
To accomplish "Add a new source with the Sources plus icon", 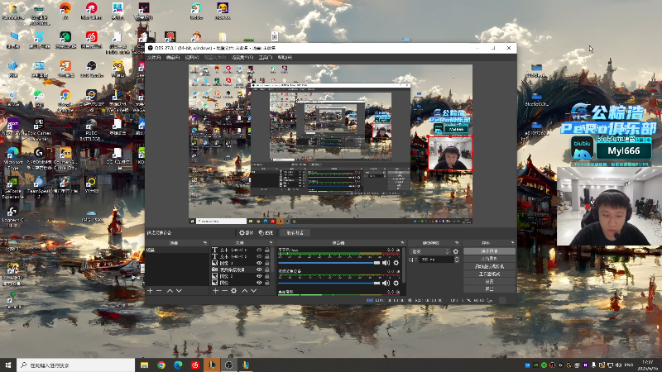I will pos(216,291).
